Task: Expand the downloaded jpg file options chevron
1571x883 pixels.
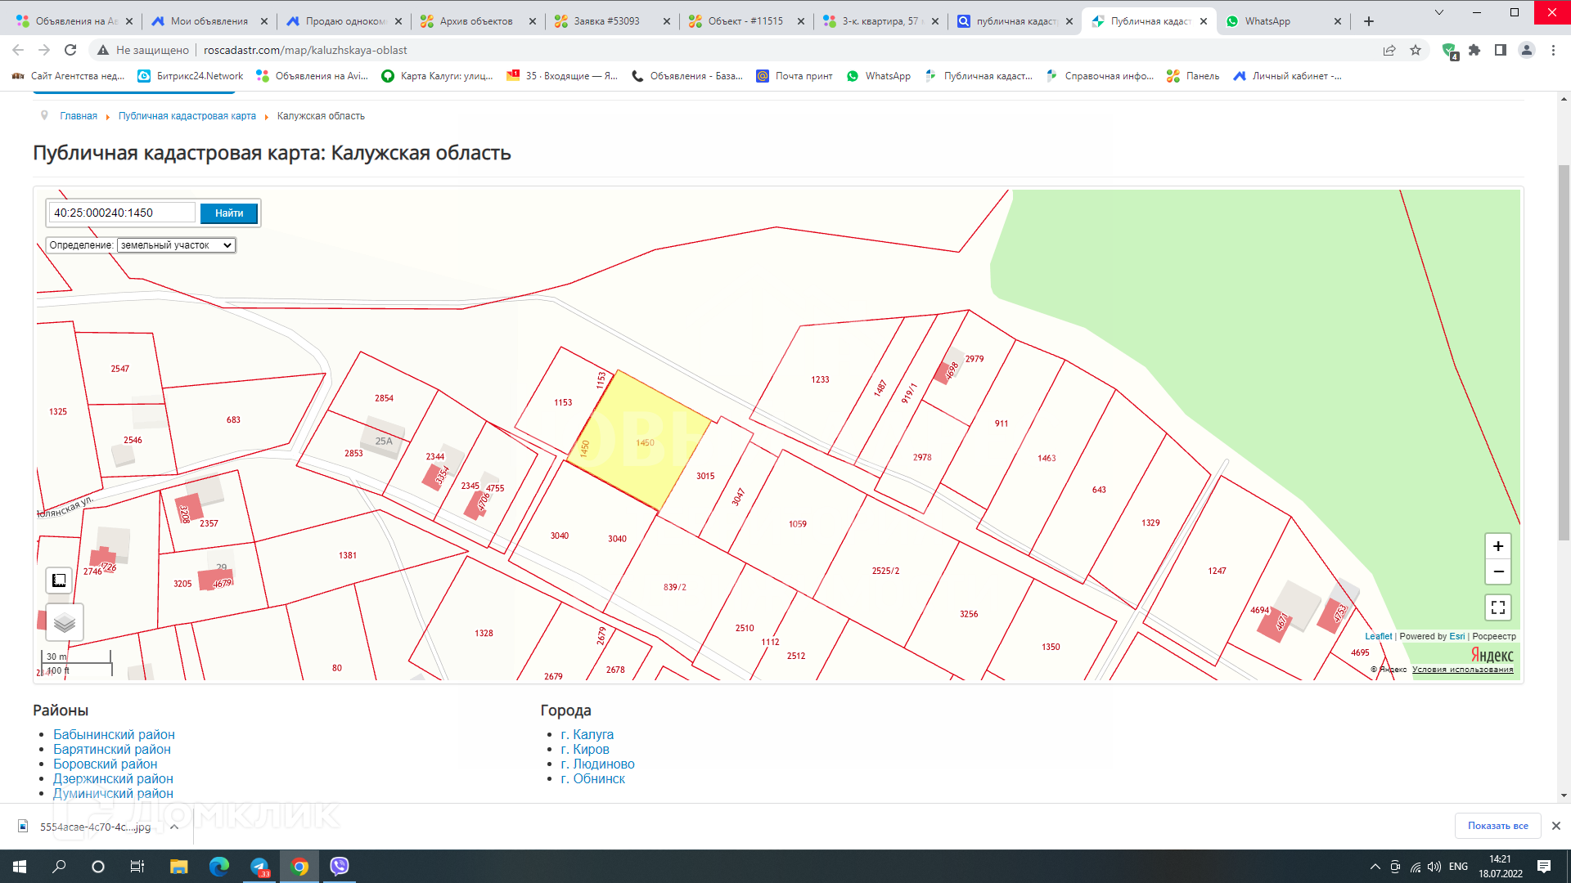Action: (174, 827)
